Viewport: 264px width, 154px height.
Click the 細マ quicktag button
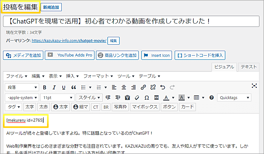[x=81, y=107]
